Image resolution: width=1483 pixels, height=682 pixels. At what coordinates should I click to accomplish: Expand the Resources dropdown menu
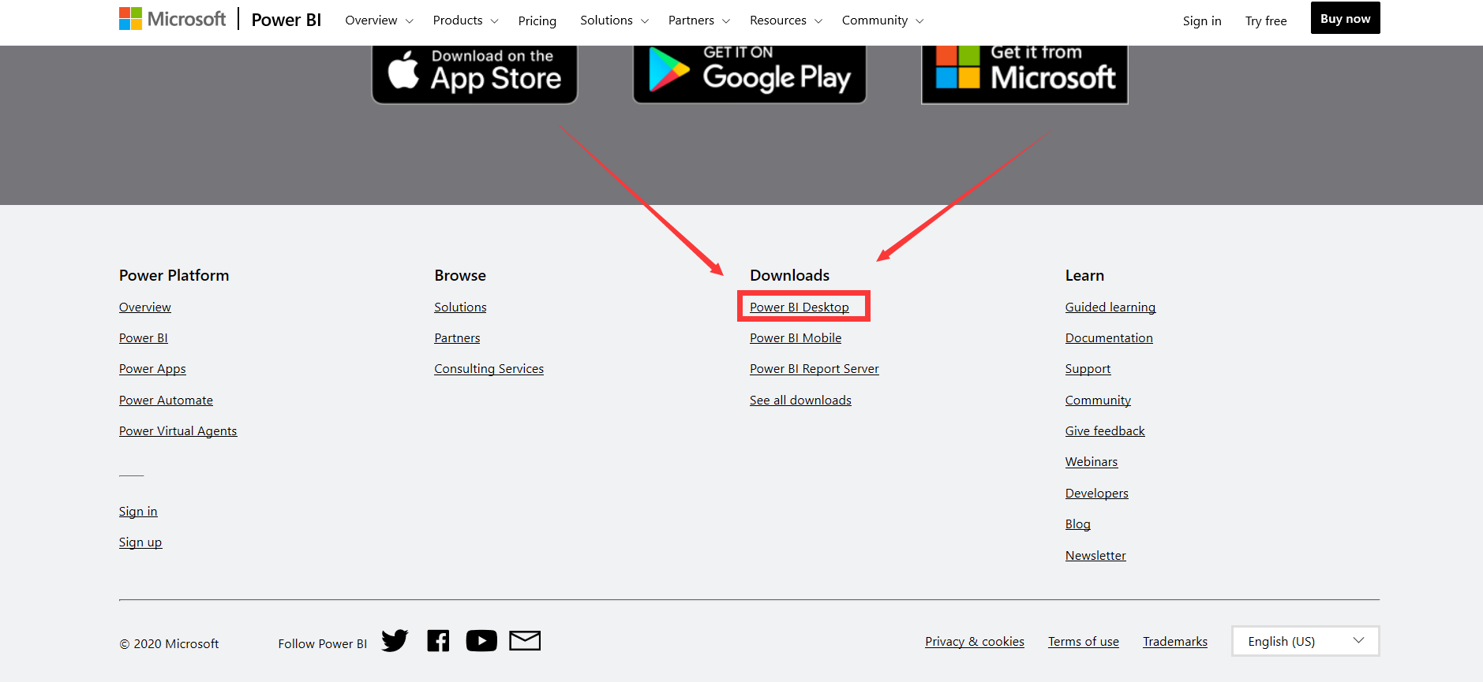[x=786, y=20]
